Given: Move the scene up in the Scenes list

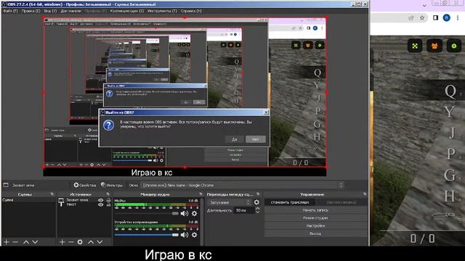Looking at the screenshot, I should [26, 242].
